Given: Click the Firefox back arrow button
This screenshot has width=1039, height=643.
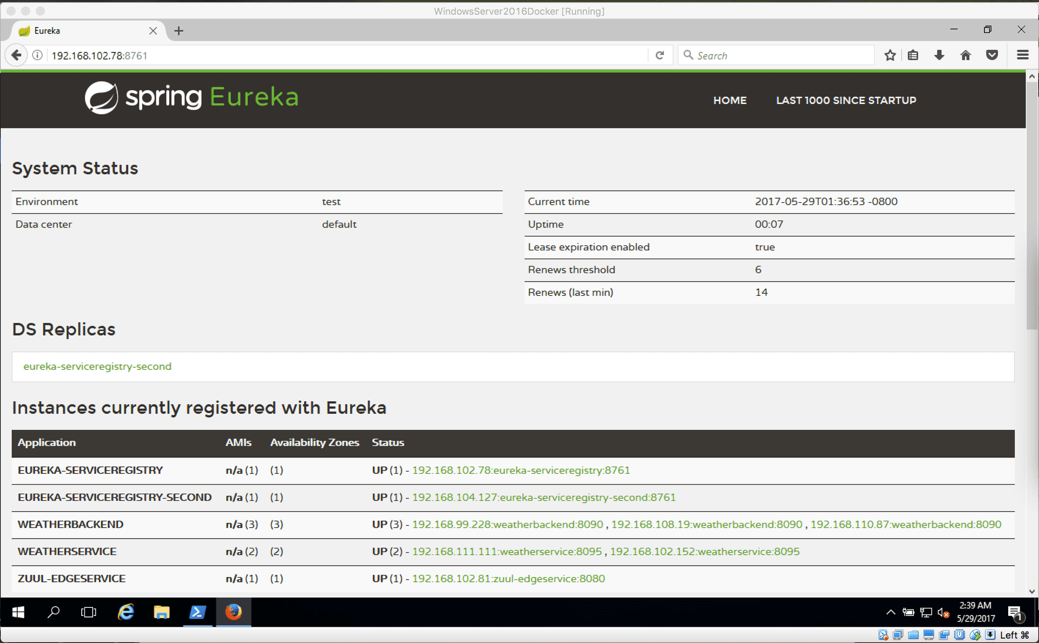Looking at the screenshot, I should coord(16,55).
